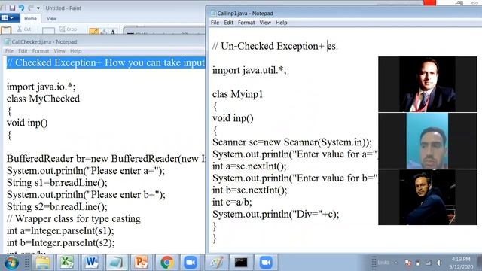
Task: Select the Text tool in Paint
Action: pos(113,32)
